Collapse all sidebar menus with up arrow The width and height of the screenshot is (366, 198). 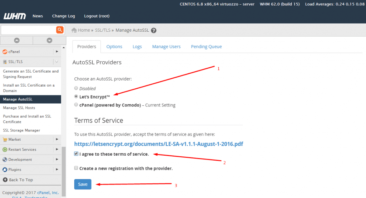[x=16, y=41]
